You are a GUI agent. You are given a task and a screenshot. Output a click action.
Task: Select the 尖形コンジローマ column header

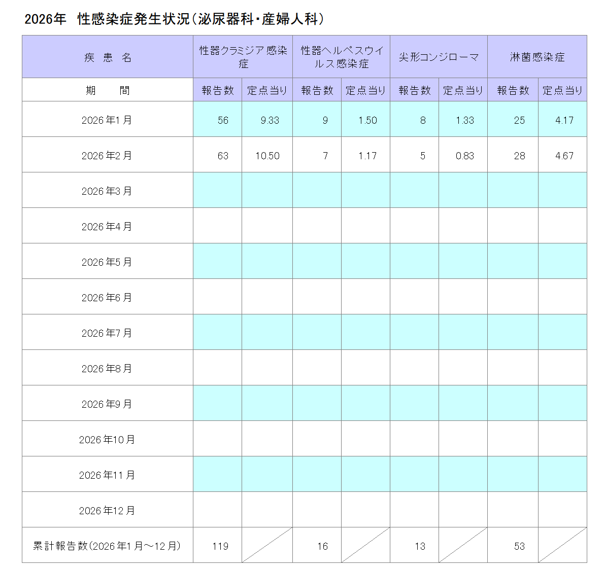438,57
